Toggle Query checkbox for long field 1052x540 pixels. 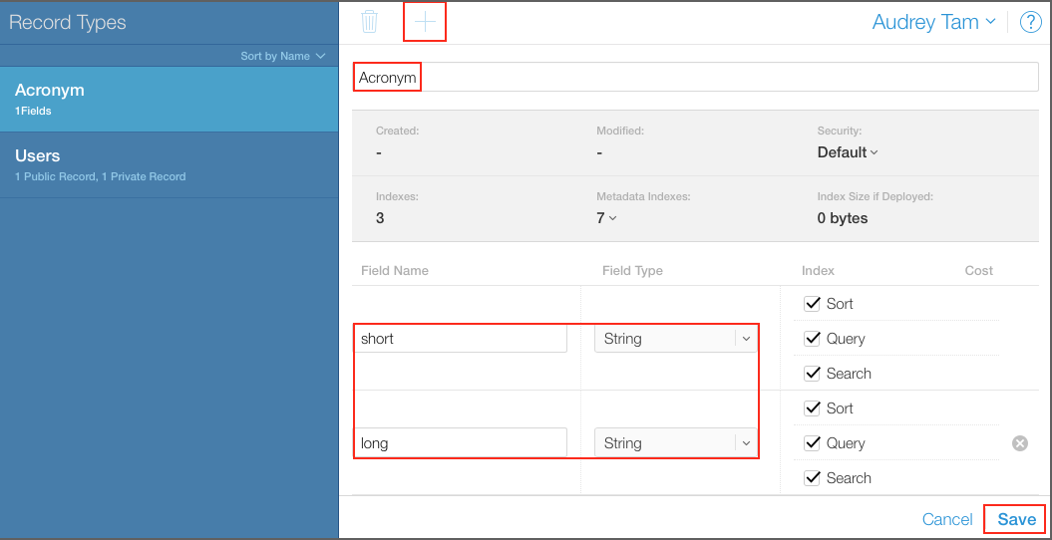pyautogui.click(x=812, y=442)
